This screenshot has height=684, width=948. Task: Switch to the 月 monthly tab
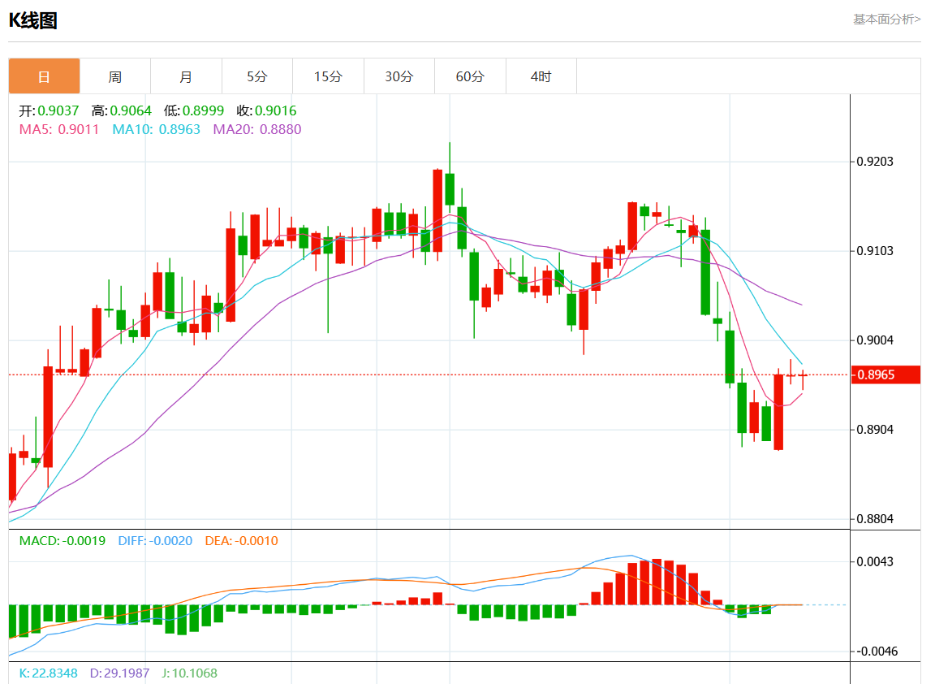tap(186, 76)
